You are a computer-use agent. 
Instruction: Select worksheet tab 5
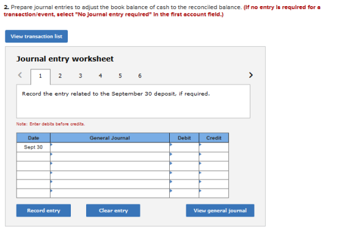tap(120, 75)
